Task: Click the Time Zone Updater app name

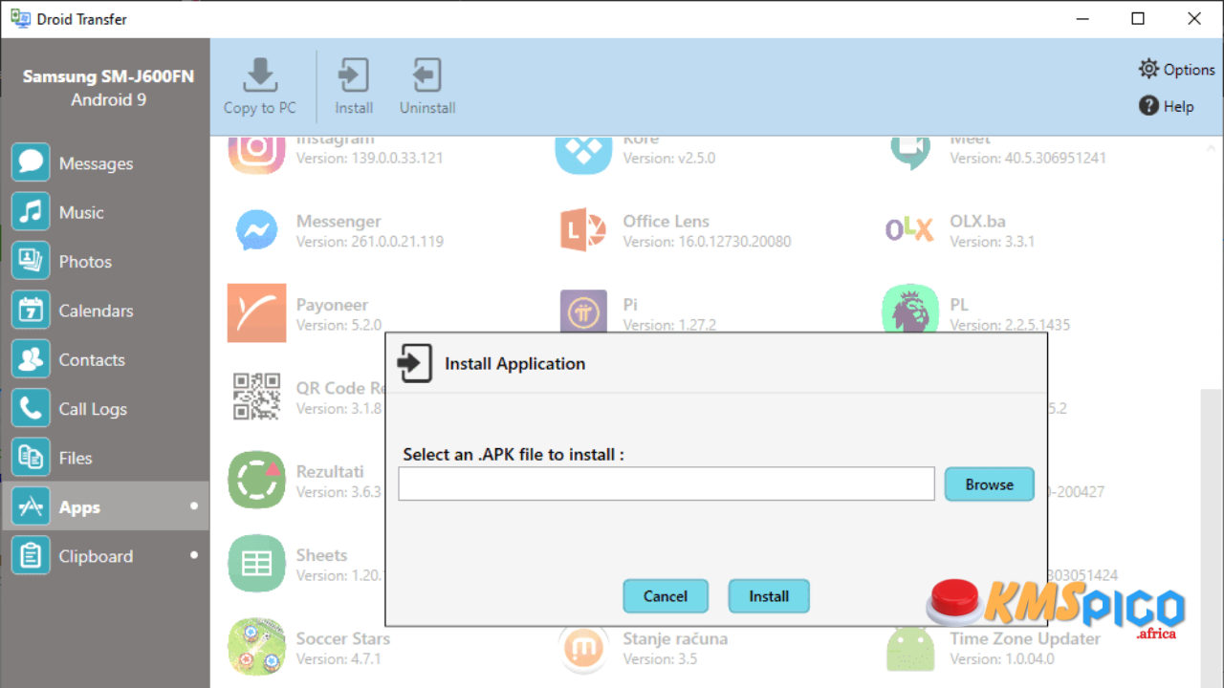Action: coord(1024,638)
